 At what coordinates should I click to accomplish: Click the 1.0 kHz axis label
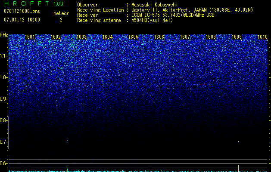[3, 77]
